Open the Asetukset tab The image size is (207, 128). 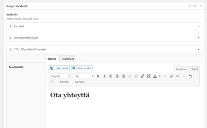(x=68, y=59)
